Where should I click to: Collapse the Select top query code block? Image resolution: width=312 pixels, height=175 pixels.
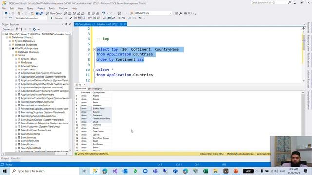click(94, 49)
